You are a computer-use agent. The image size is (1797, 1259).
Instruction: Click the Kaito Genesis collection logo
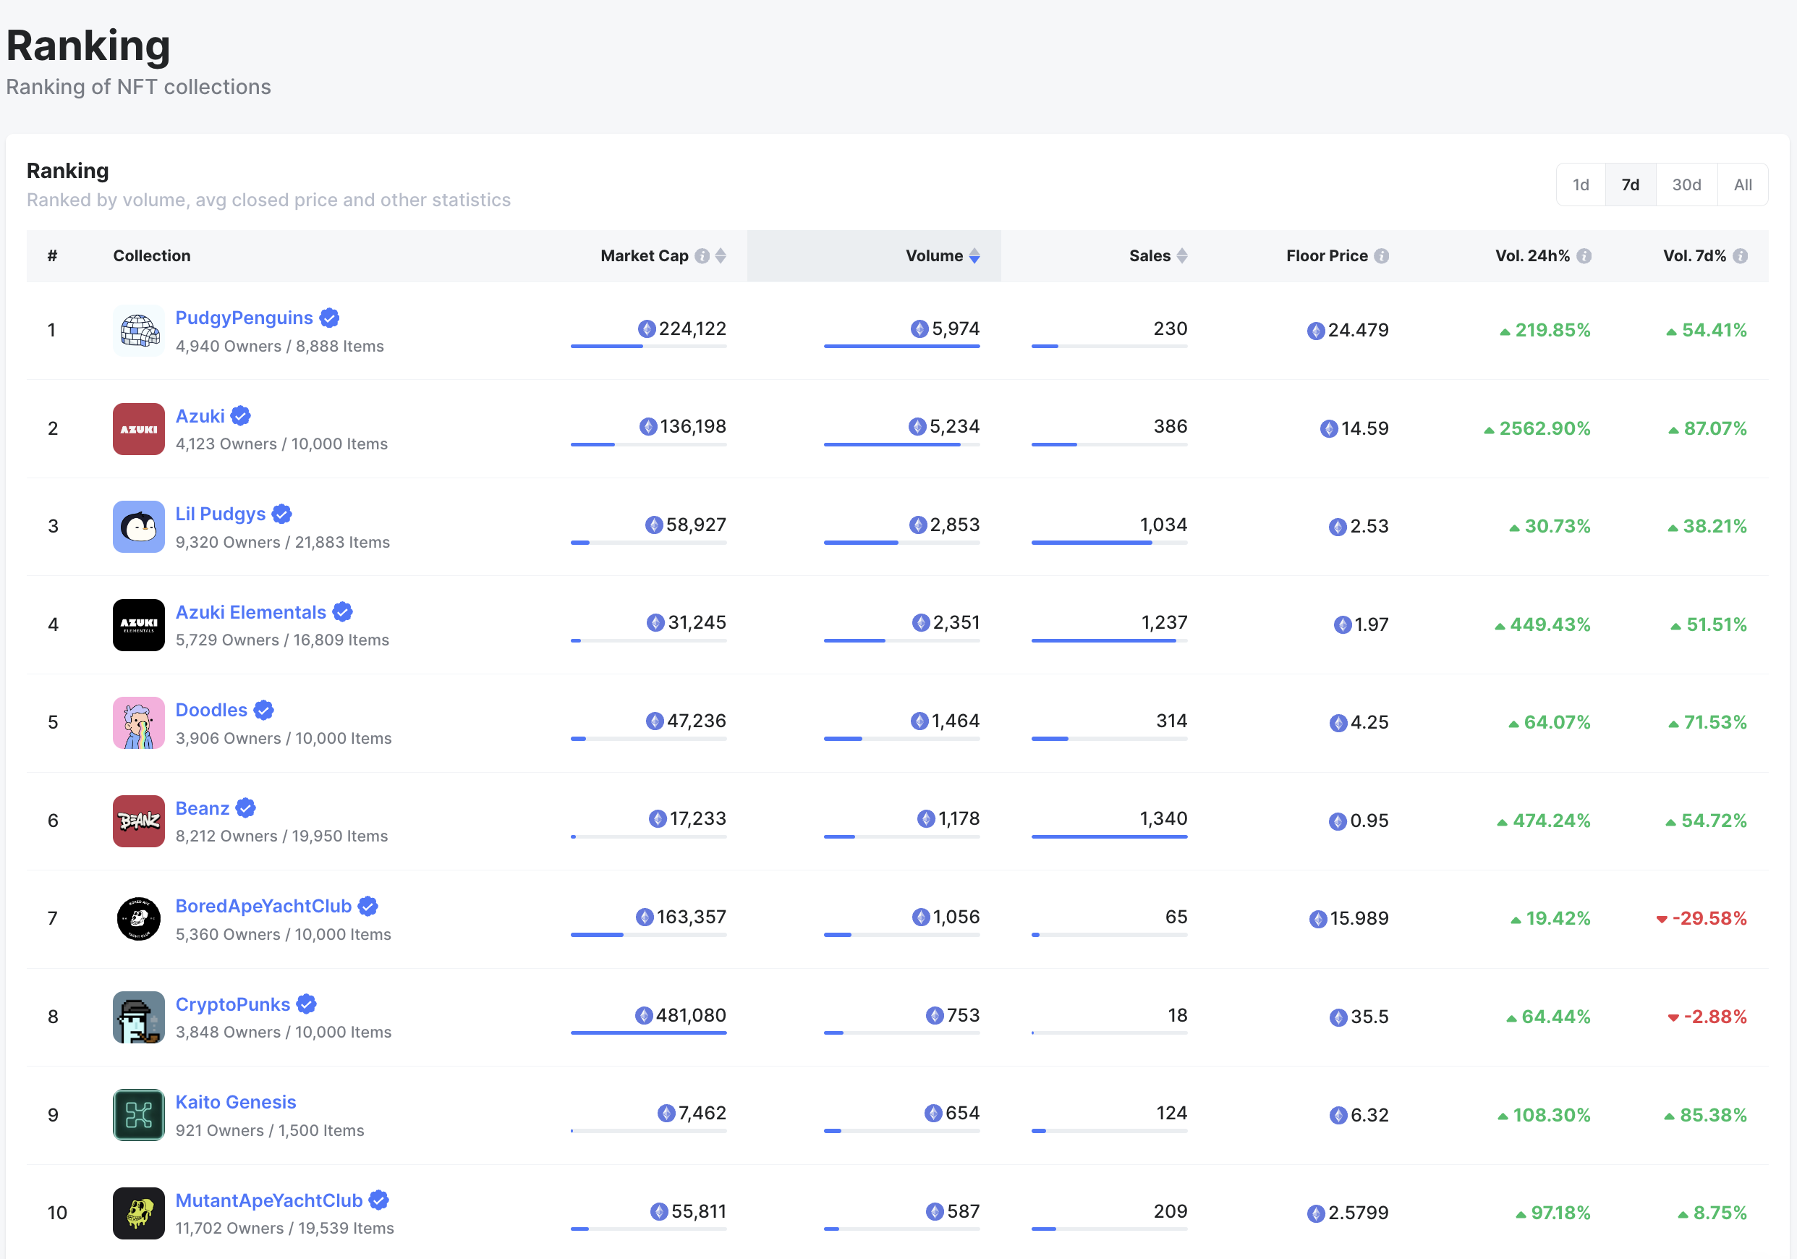[x=138, y=1115]
